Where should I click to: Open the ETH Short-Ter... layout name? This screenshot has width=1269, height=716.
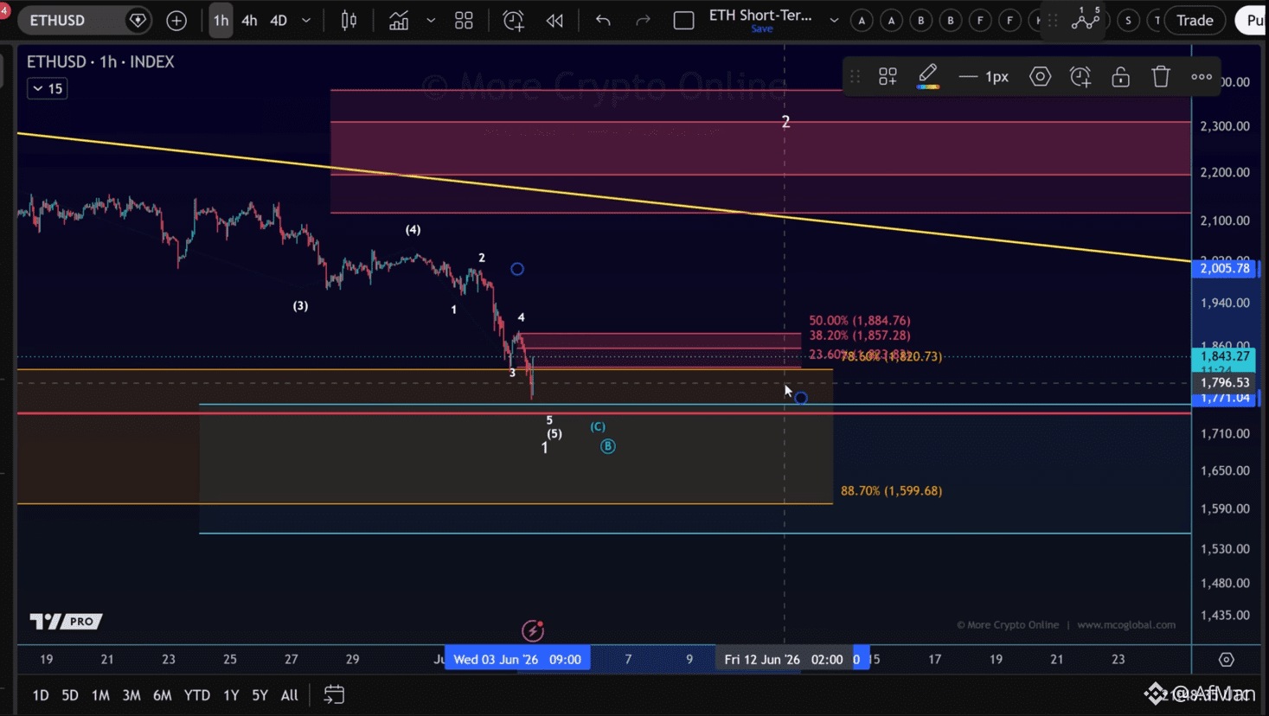(x=760, y=15)
